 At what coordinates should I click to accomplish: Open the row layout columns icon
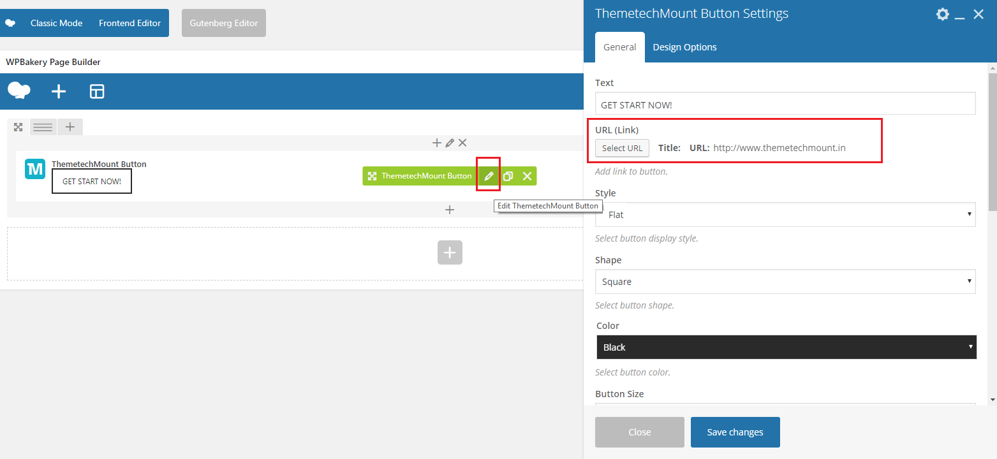pyautogui.click(x=43, y=127)
